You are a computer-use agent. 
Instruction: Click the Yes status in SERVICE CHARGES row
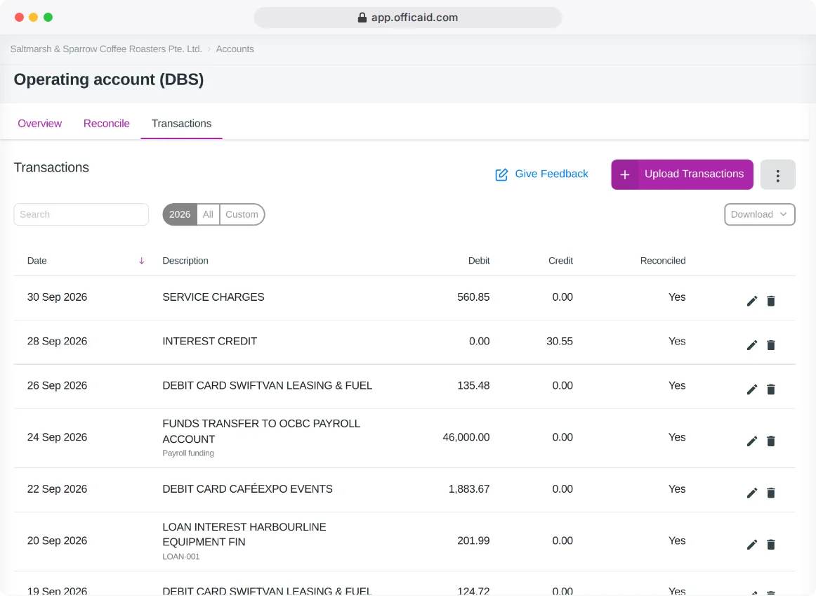677,297
